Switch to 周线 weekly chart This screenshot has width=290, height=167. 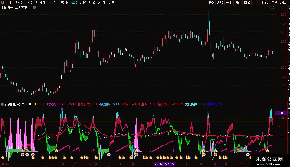click(83, 2)
